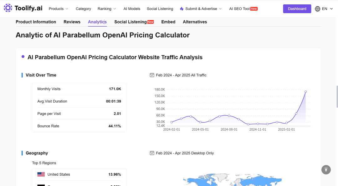Click the flame icon beside Submit & Advertise
338x186 pixels.
(182, 9)
